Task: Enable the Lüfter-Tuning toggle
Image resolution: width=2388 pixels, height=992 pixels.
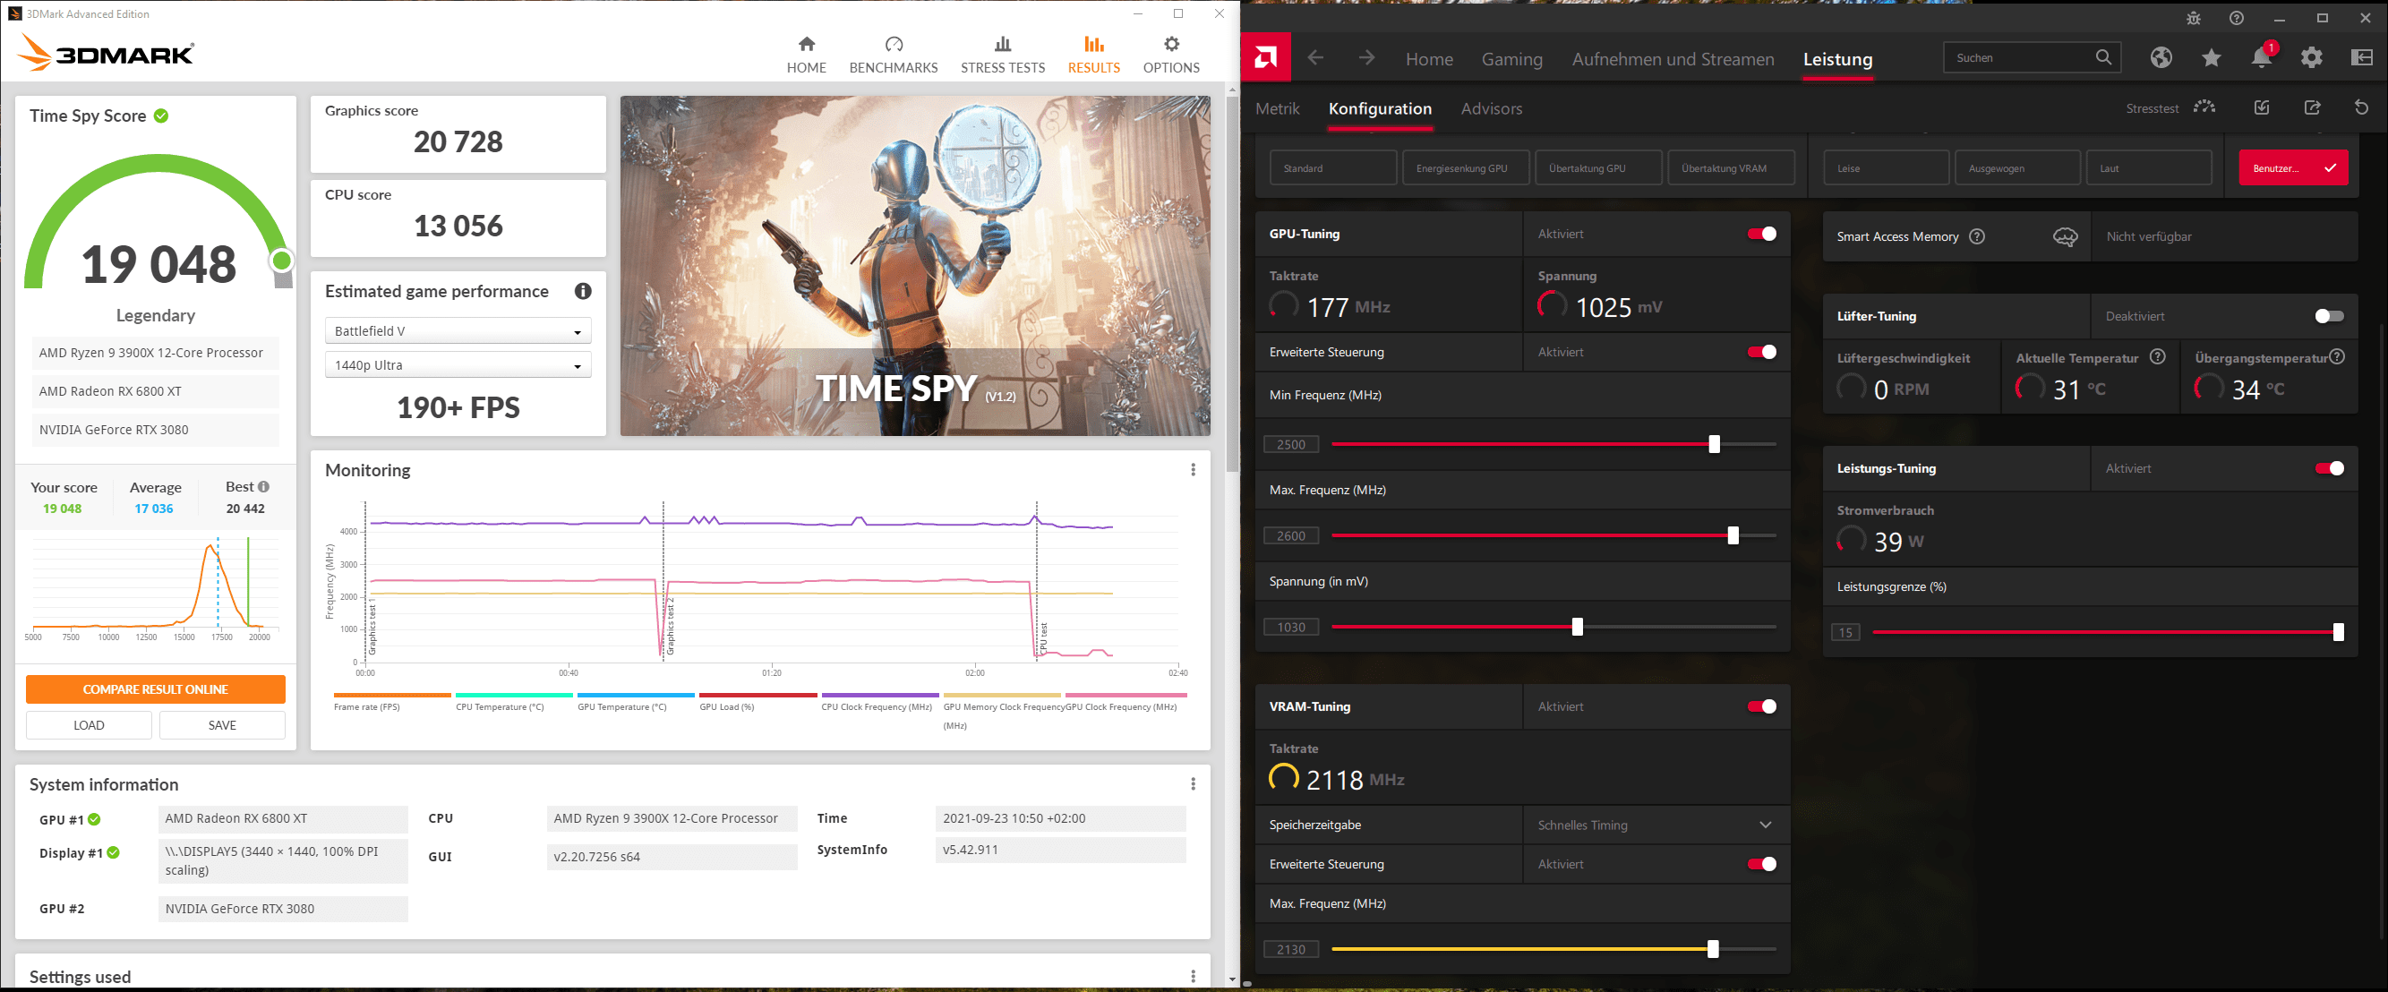Action: [2329, 316]
